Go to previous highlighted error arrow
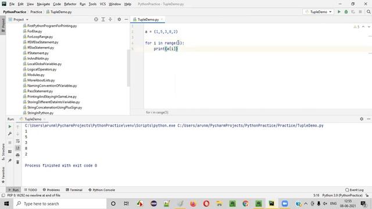The image size is (372, 209). pyautogui.click(x=363, y=27)
